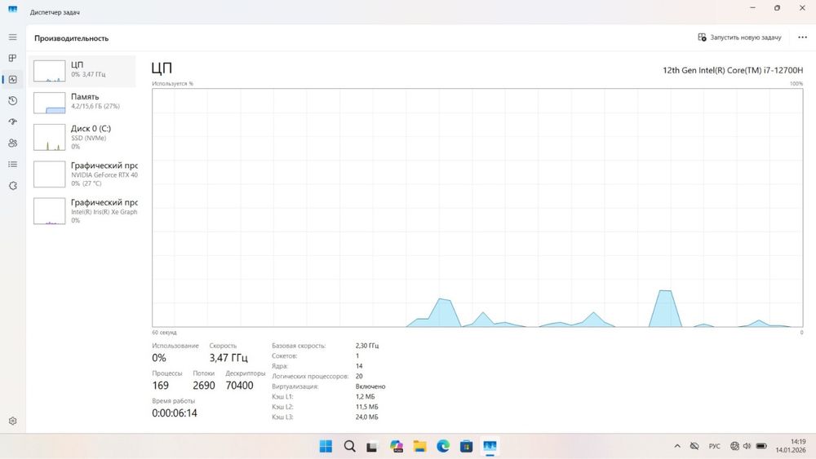816x459 pixels.
Task: Click the base speed value 2,30 ГГц
Action: pos(367,346)
